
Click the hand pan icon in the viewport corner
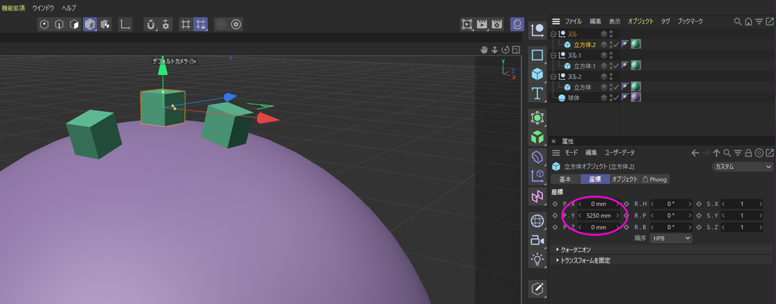[x=484, y=50]
